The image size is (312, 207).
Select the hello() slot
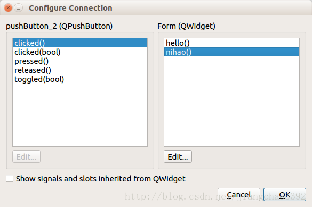(231, 43)
